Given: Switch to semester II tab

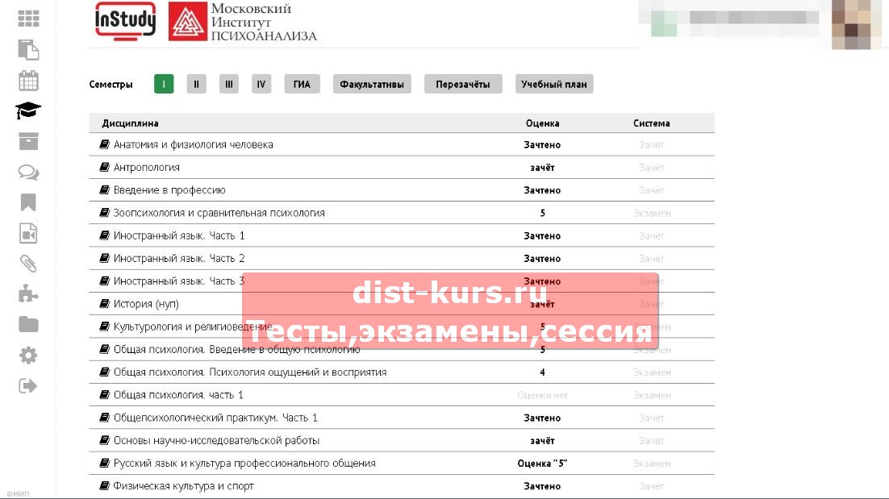Looking at the screenshot, I should pos(196,84).
